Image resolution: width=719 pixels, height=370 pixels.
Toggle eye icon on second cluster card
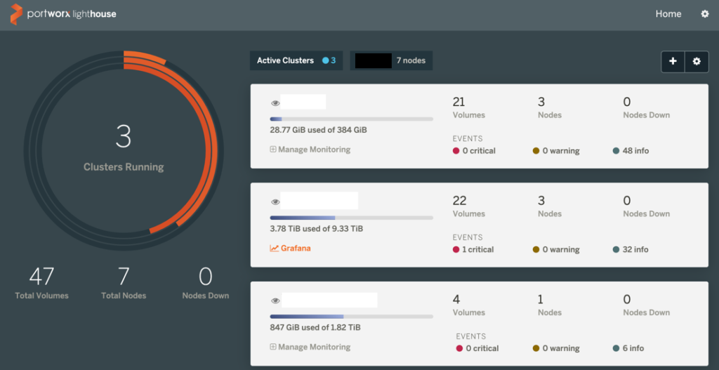(x=275, y=201)
